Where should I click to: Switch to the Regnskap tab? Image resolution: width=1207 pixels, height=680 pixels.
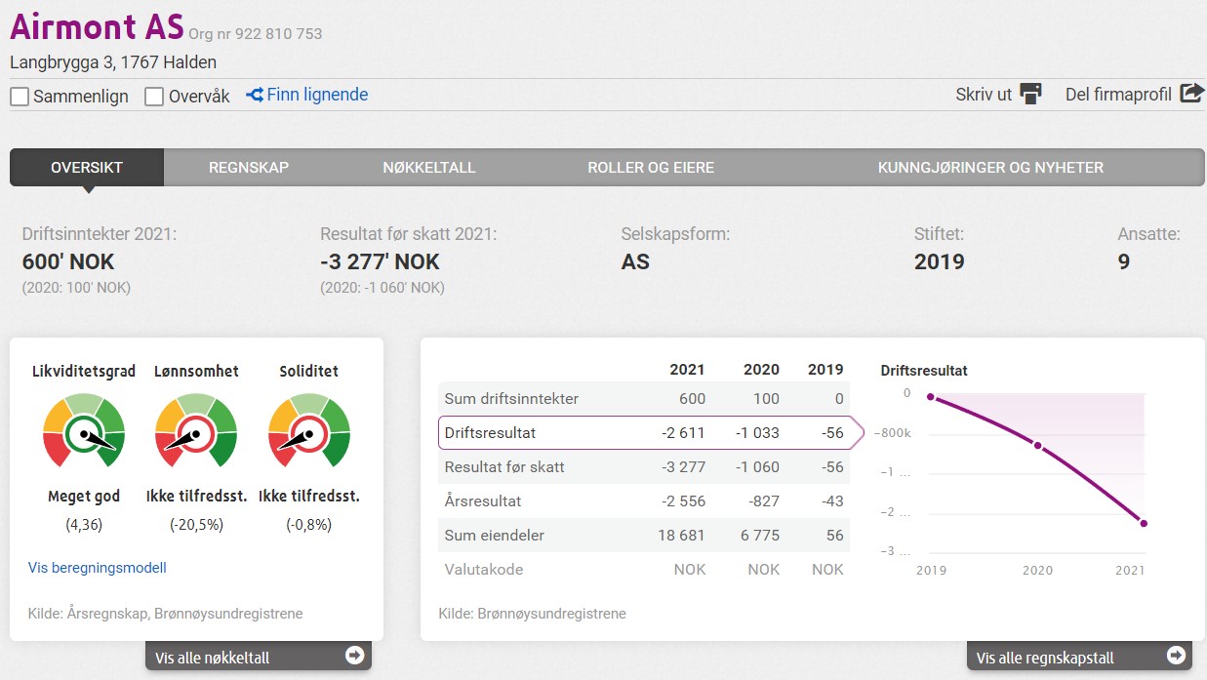(249, 168)
